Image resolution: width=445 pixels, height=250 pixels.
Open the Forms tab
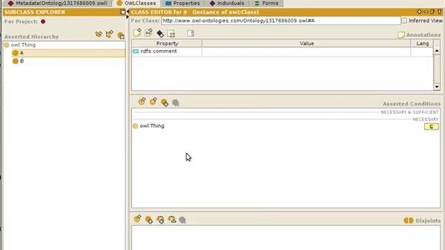pyautogui.click(x=266, y=3)
